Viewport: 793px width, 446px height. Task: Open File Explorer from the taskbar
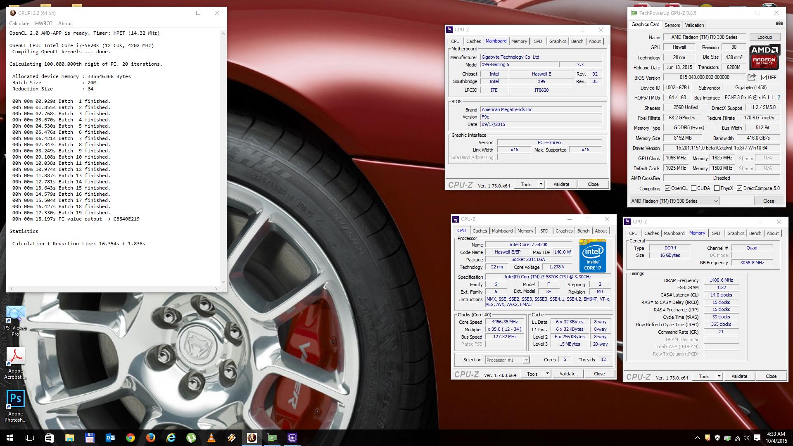pyautogui.click(x=69, y=438)
